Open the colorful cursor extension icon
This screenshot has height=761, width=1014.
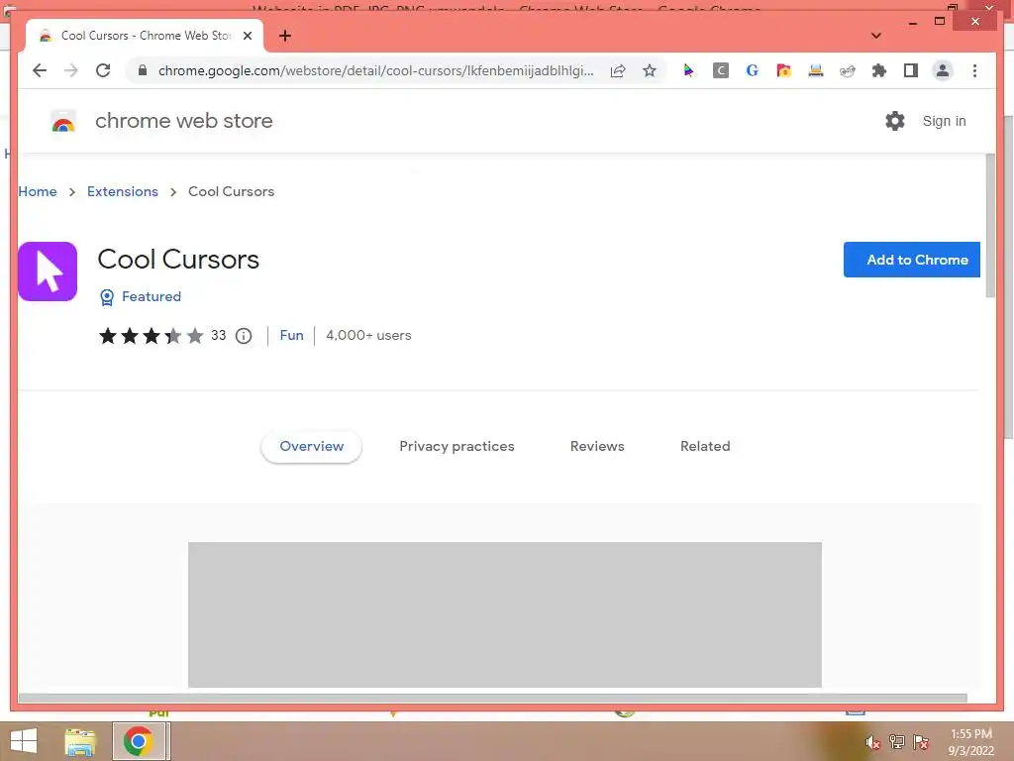689,70
